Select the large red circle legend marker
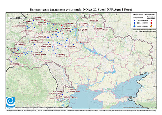This screenshot has width=162, height=115. [151, 23]
